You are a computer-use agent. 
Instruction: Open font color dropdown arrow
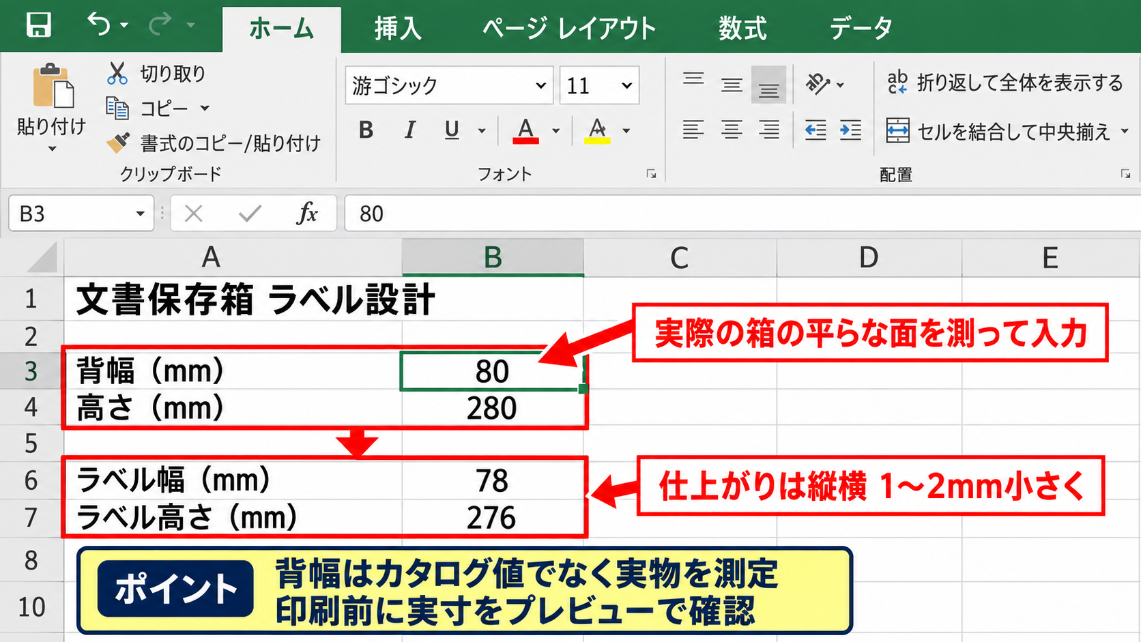pyautogui.click(x=556, y=130)
